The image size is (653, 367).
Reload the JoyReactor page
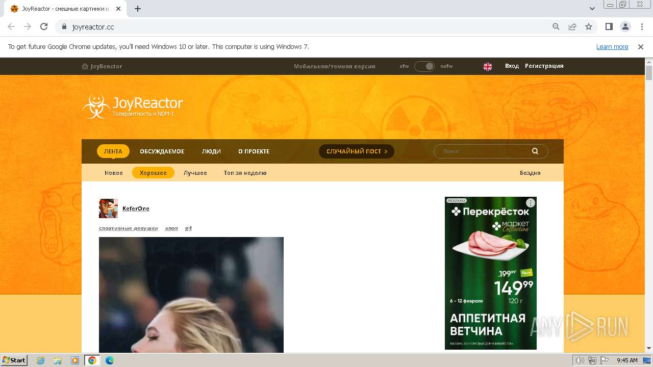44,27
